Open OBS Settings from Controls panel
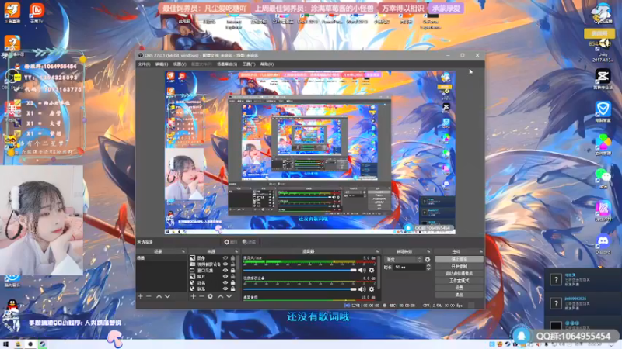 click(x=459, y=288)
